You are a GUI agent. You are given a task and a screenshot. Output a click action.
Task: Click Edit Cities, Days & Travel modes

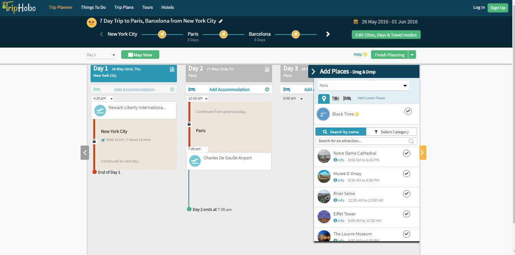point(386,35)
